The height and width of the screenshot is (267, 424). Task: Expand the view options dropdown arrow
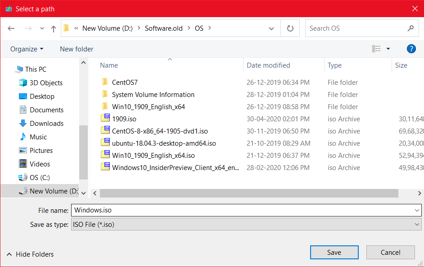pos(388,49)
